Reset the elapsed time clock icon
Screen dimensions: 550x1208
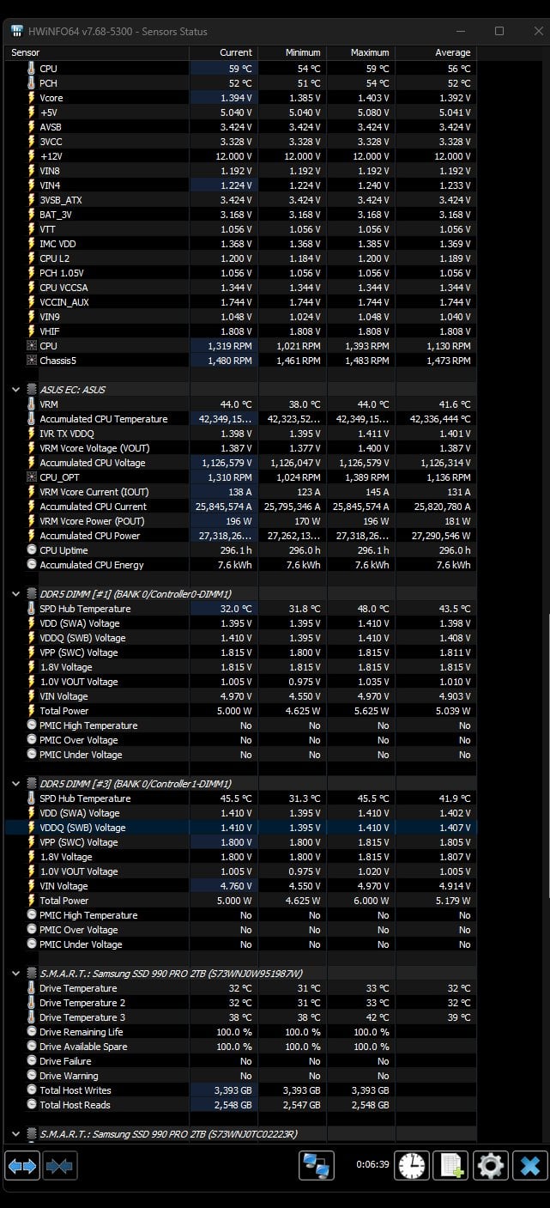(x=412, y=1165)
